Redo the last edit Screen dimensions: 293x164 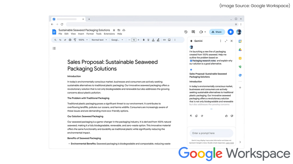click(x=65, y=40)
